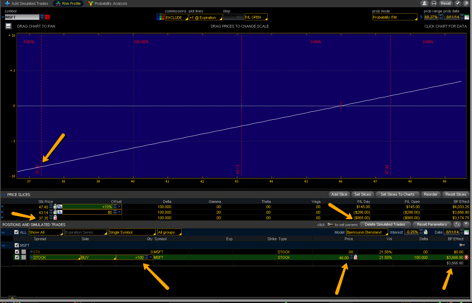Open the +10% offset dropdown arrow

click(119, 207)
